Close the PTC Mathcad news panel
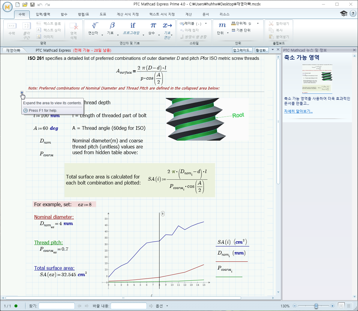Viewport: 358px width, 311px height. 354,50
